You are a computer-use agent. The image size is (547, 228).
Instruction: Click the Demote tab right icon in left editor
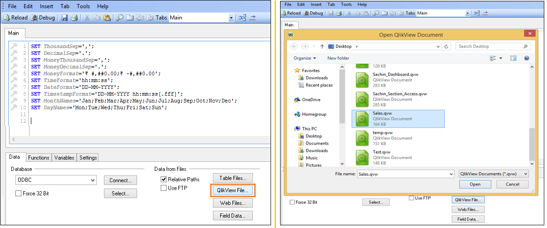click(x=149, y=18)
